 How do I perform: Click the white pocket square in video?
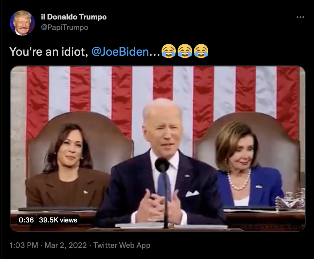point(192,194)
